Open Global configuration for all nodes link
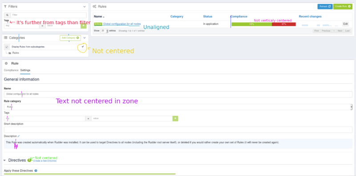 coord(122,24)
